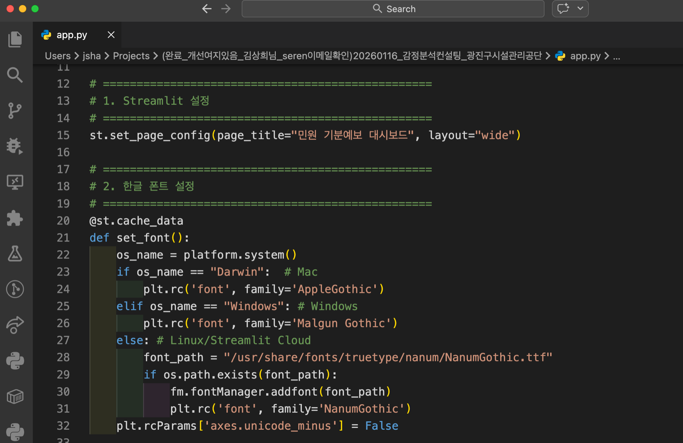Screen dimensions: 683x443
Task: Click on the '민원 기분예보 대시보드' title string
Action: point(353,135)
